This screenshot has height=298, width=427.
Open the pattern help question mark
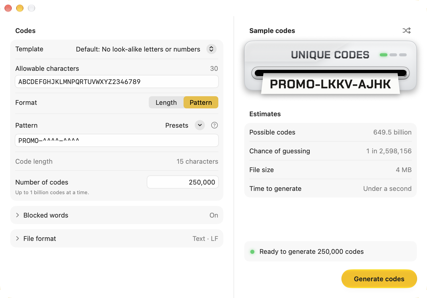coord(215,125)
